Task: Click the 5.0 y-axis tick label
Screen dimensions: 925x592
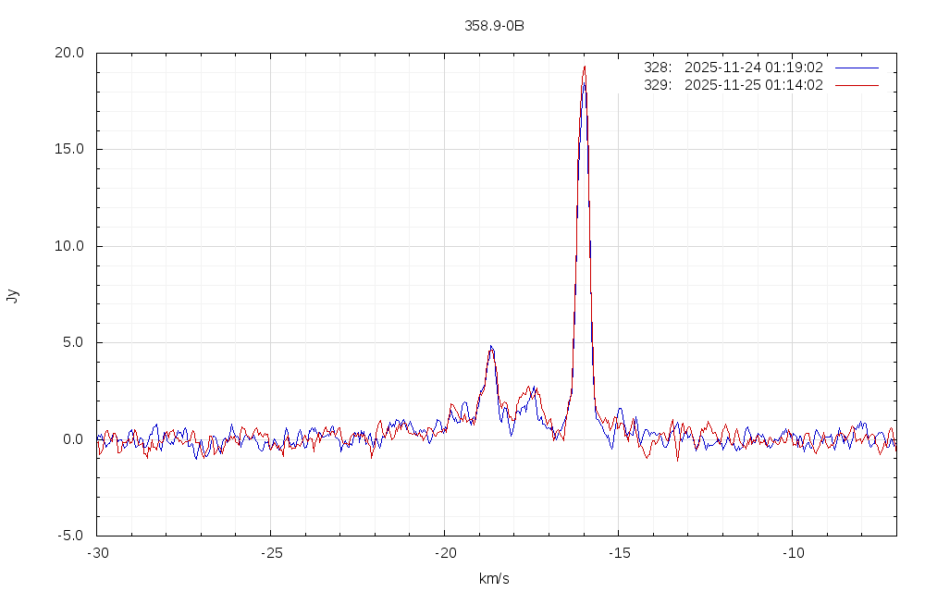Action: [73, 342]
